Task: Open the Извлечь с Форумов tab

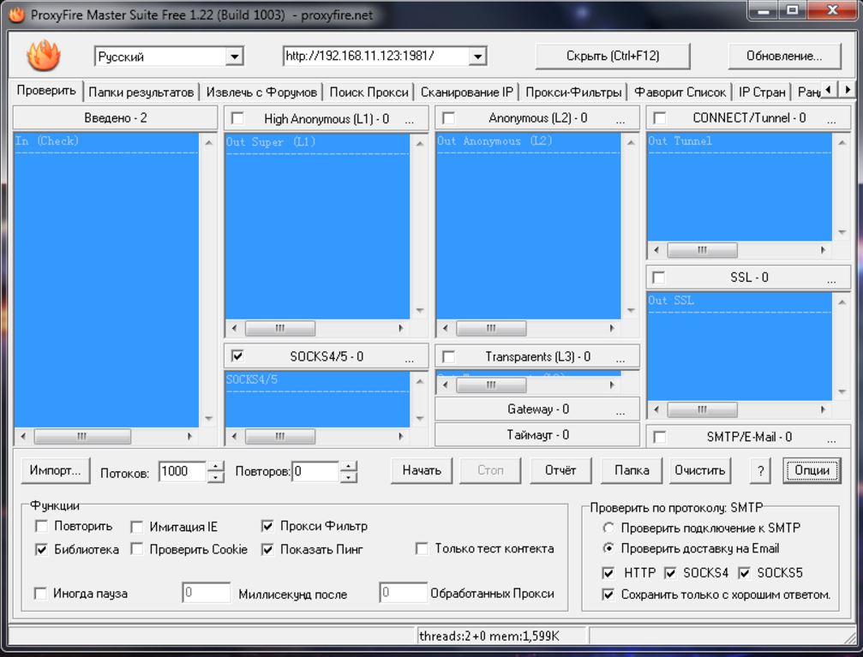Action: [261, 93]
